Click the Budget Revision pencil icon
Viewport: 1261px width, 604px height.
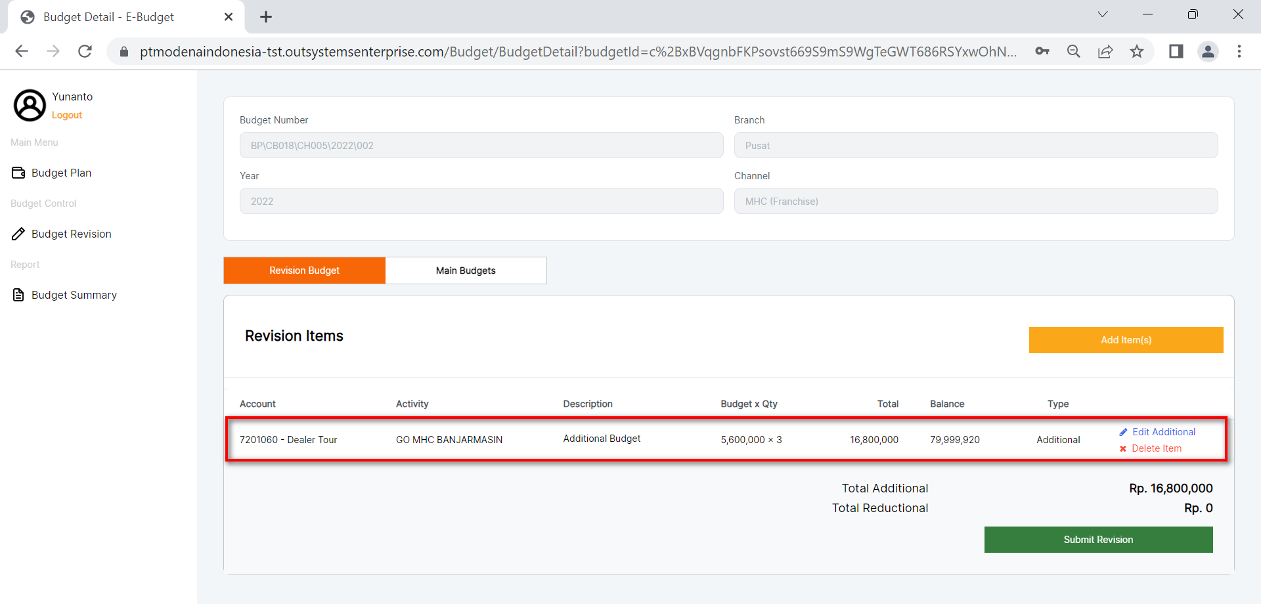[18, 234]
